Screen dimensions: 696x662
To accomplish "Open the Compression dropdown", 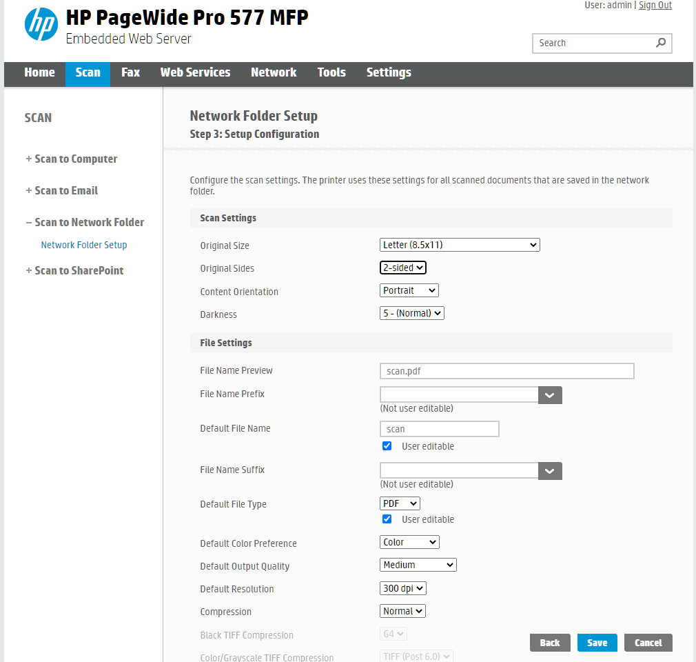I will [x=402, y=610].
